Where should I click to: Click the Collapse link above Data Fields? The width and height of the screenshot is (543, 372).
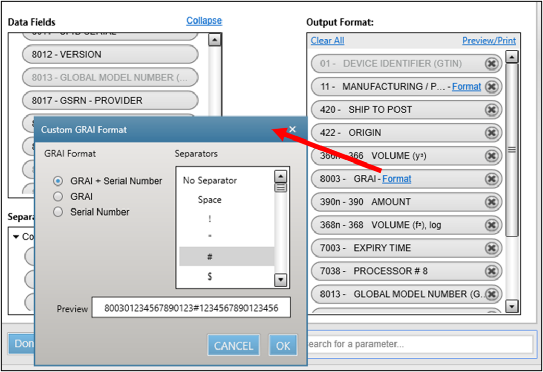[204, 21]
